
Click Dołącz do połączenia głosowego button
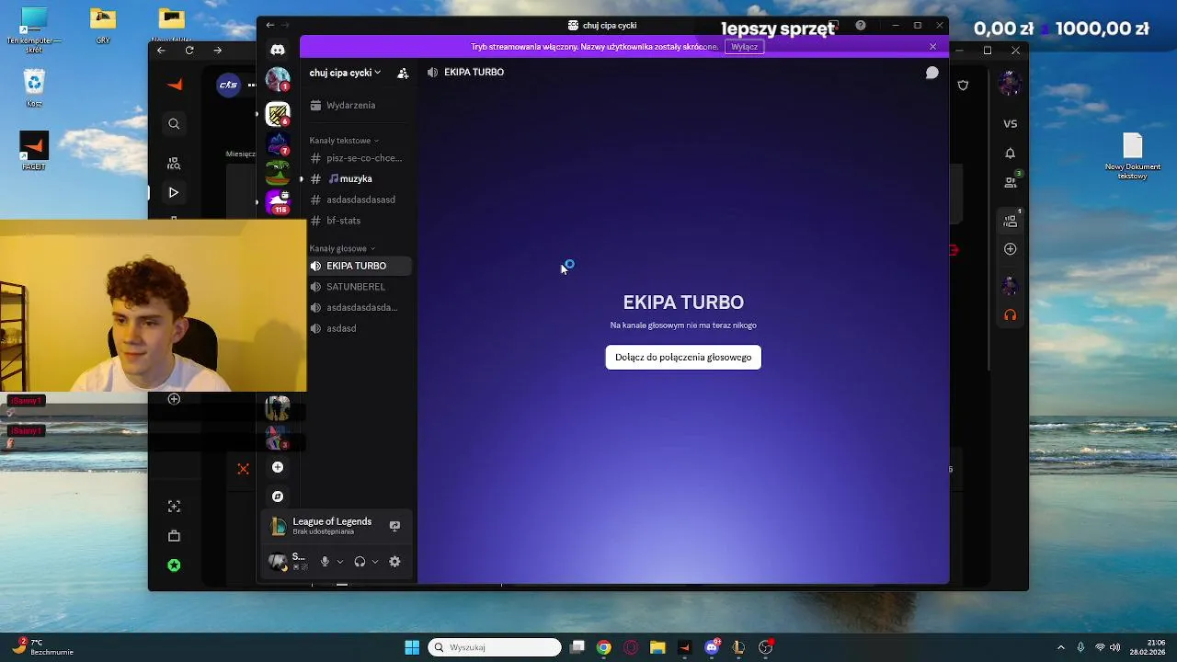point(683,357)
